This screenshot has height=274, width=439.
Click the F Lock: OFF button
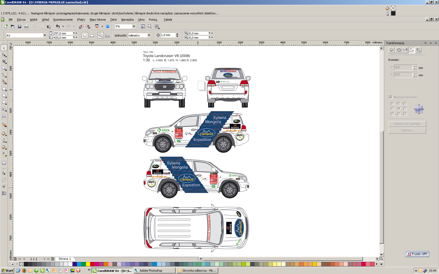tap(417, 254)
